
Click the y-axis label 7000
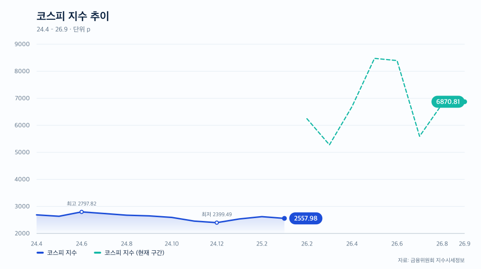click(x=22, y=98)
